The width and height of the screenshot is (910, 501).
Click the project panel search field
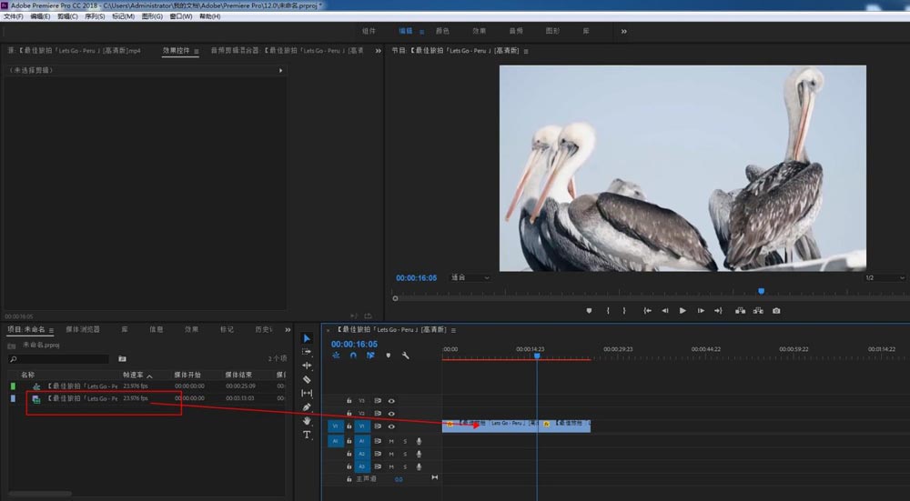click(x=59, y=359)
